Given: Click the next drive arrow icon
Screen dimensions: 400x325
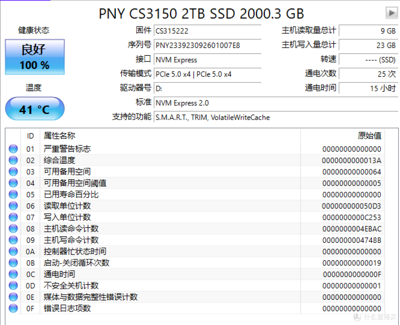Looking at the screenshot, I should pyautogui.click(x=391, y=13).
